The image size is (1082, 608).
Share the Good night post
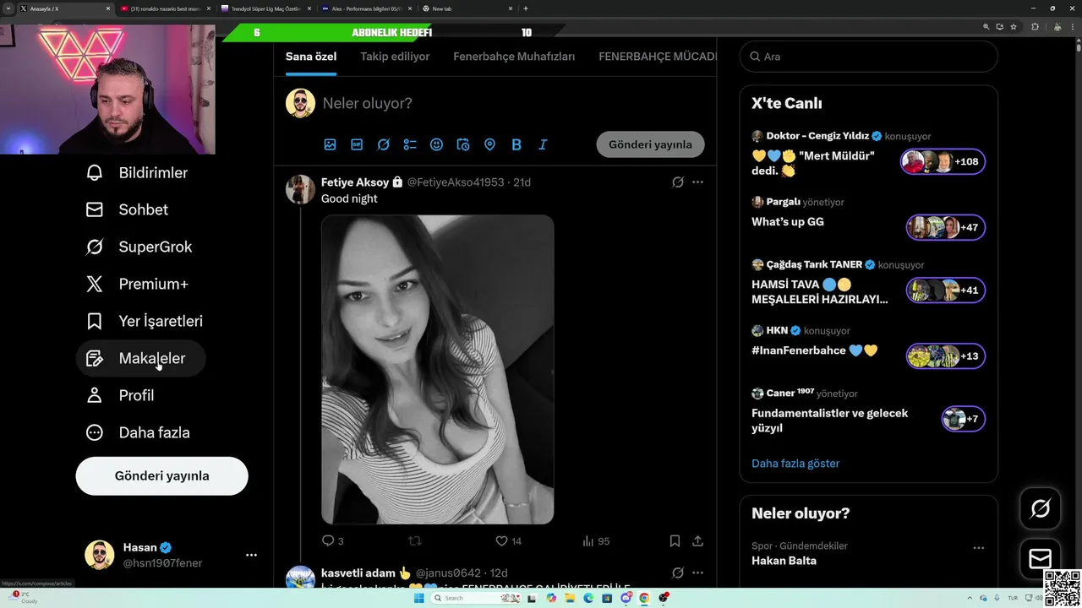[x=697, y=540]
